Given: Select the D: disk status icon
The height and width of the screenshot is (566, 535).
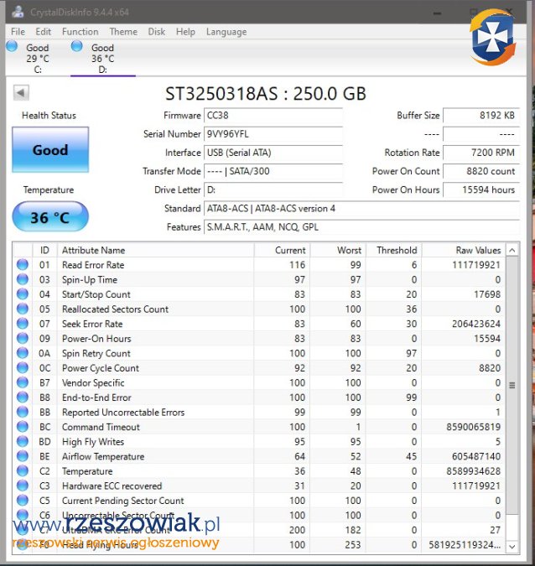Looking at the screenshot, I should [x=76, y=46].
